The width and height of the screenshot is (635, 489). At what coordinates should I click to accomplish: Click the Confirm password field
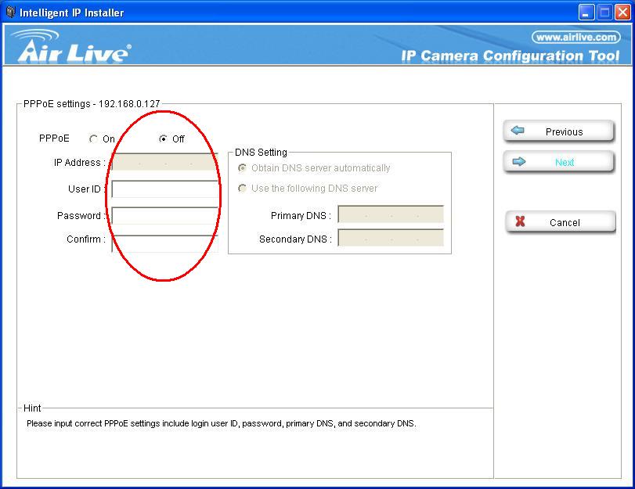(164, 239)
